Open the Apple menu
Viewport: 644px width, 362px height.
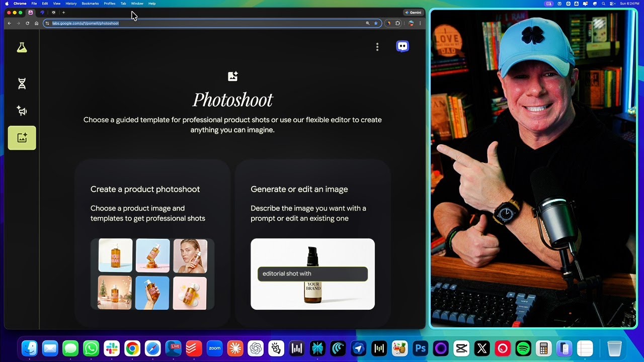pyautogui.click(x=7, y=4)
